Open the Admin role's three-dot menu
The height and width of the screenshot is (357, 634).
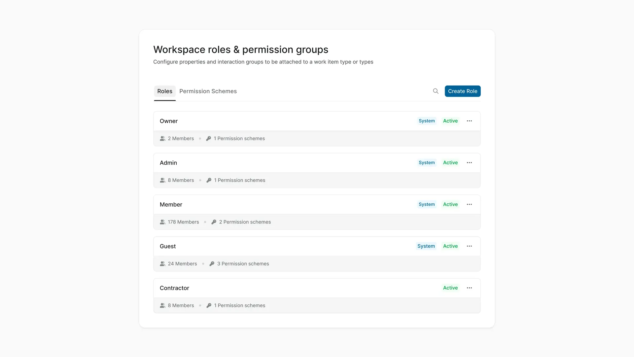point(469,163)
